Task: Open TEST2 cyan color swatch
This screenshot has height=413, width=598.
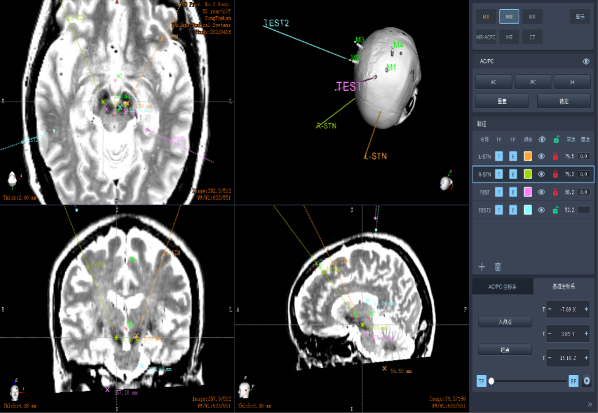Action: [x=528, y=210]
